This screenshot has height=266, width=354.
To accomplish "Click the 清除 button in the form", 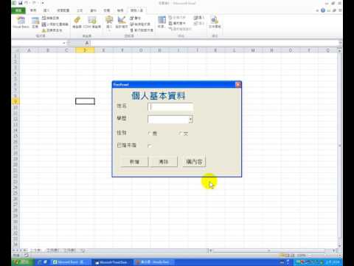I will pyautogui.click(x=164, y=162).
